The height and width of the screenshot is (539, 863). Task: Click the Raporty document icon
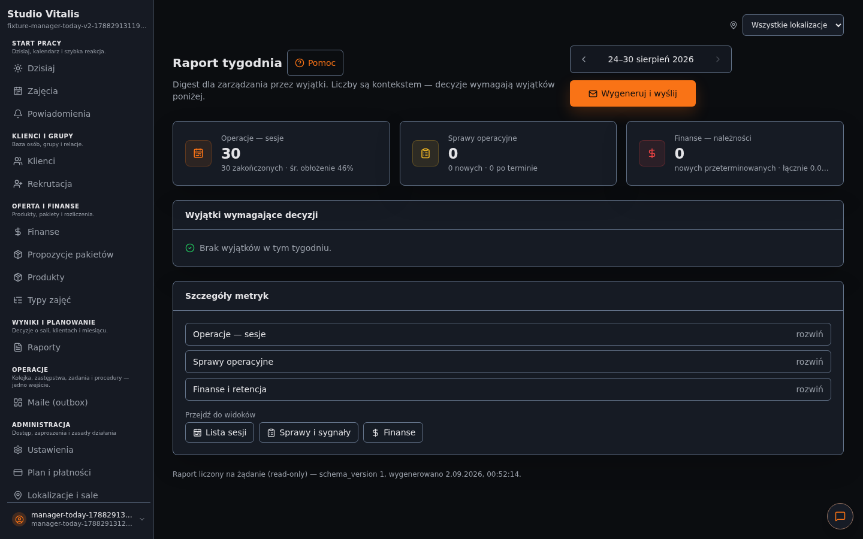pos(18,347)
